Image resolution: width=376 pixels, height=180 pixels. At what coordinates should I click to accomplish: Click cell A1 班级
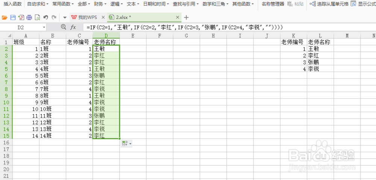[26, 42]
